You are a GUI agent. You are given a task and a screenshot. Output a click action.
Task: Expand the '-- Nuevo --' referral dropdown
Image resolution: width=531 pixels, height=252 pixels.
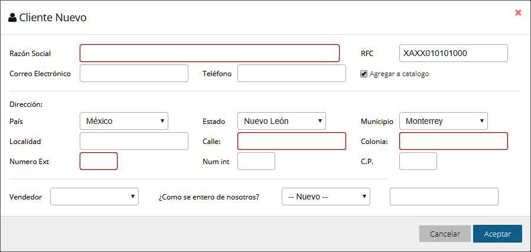326,197
